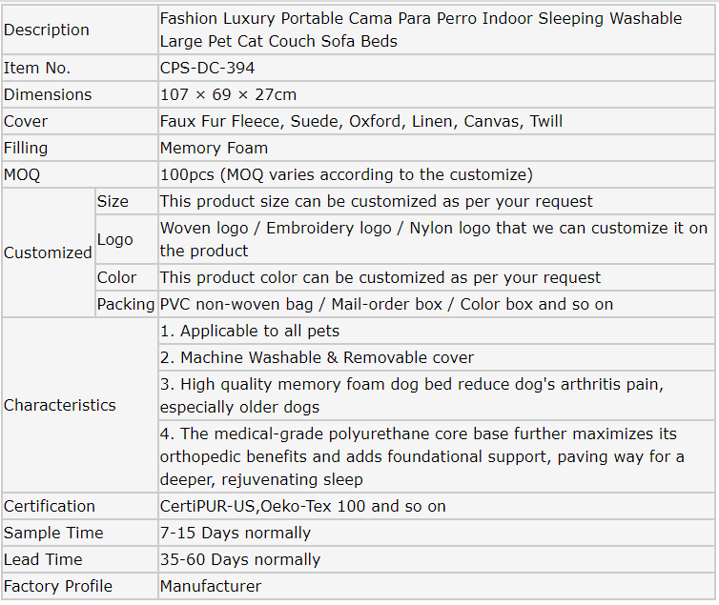
Task: Click the Characteristics row header
Action: (60, 405)
